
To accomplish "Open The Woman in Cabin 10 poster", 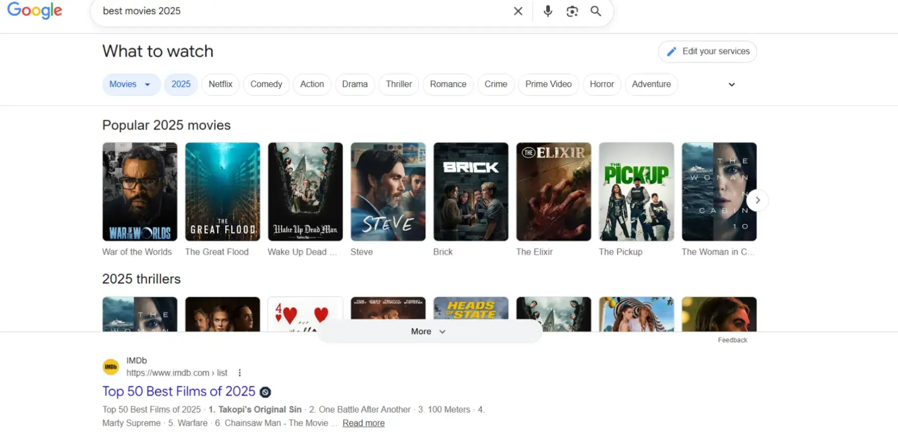I will click(x=719, y=192).
